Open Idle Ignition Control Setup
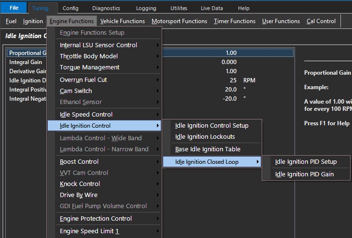 pos(211,126)
